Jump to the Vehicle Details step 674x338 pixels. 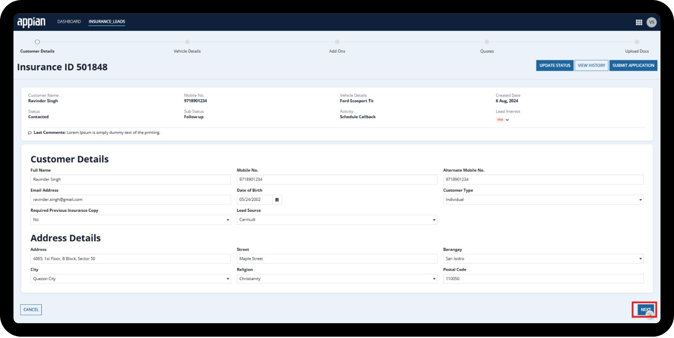point(187,46)
